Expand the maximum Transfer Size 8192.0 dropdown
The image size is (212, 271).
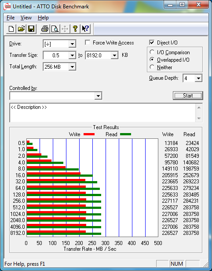click(x=114, y=56)
